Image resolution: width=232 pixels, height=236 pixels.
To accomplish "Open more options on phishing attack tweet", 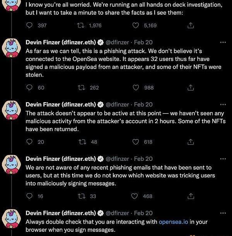I will (223, 42).
